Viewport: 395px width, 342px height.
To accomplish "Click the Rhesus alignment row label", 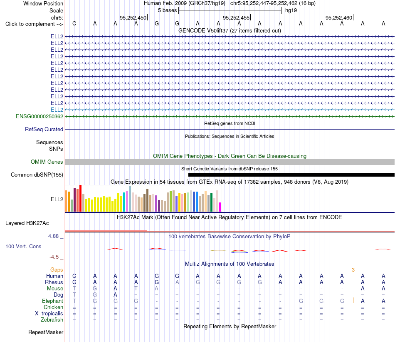I will pyautogui.click(x=54, y=282).
